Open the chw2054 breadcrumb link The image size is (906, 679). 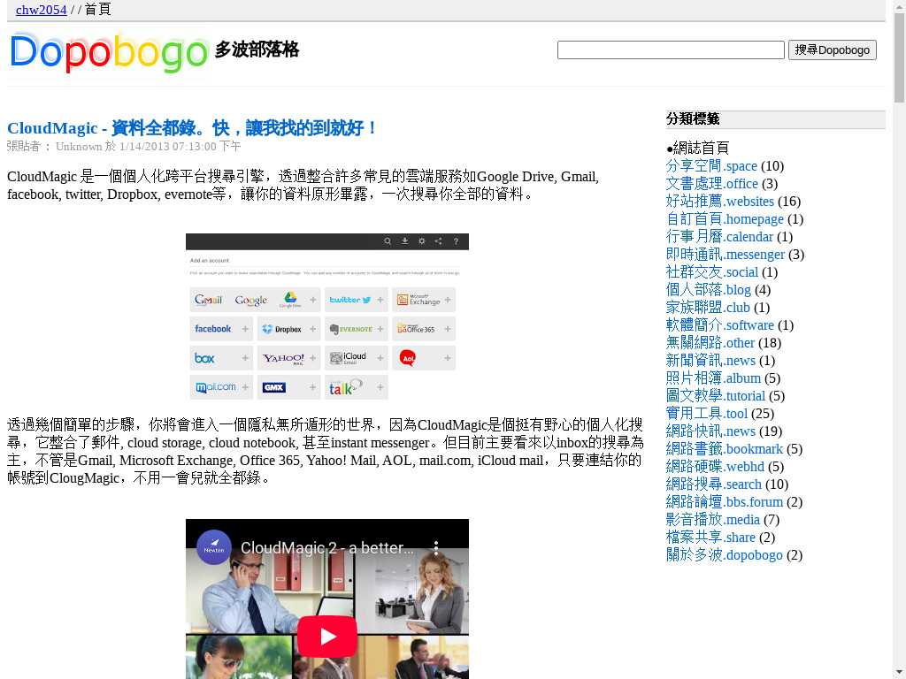41,9
